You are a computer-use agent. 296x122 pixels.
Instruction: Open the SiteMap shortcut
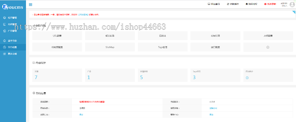point(110,47)
